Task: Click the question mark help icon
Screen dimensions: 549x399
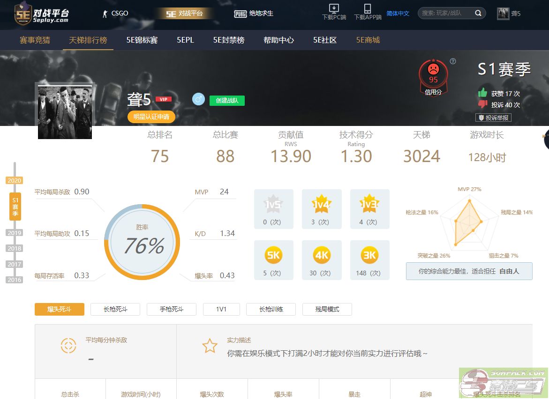Action: pyautogui.click(x=453, y=61)
